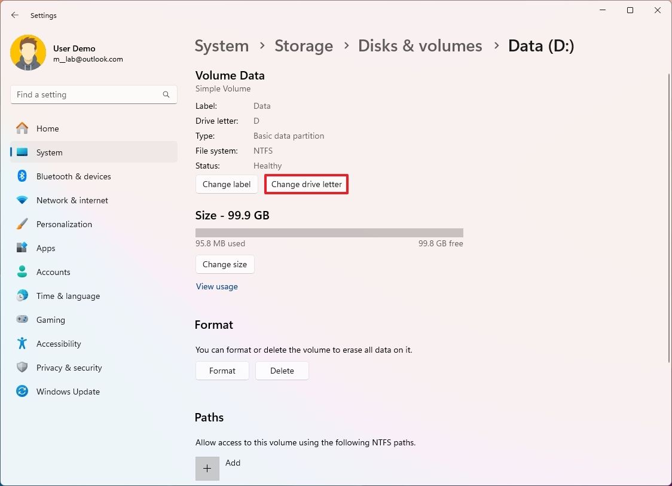Viewport: 672px width, 486px height.
Task: Click the Change drive letter button
Action: click(306, 184)
